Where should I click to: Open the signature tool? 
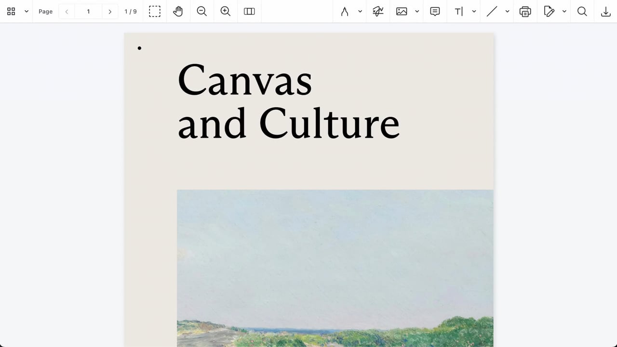pos(378,12)
